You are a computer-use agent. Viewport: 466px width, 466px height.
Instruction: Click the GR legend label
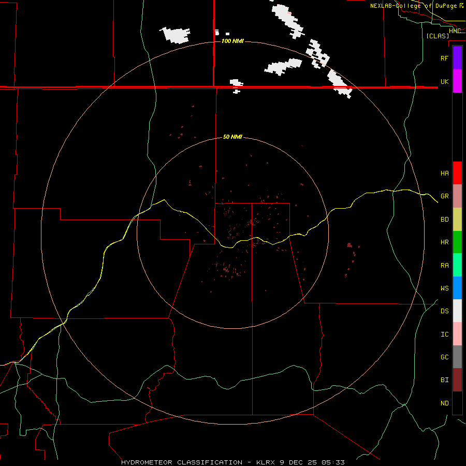(445, 196)
